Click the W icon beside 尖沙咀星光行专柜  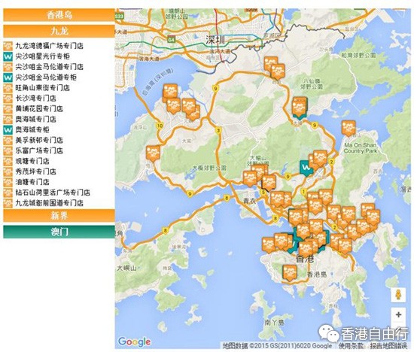click(8, 56)
